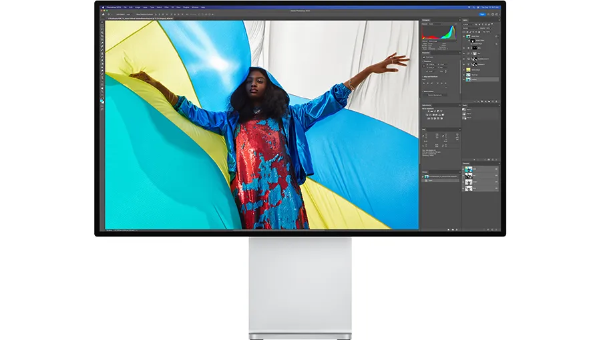Toggle visibility of the RGB channel
The width and height of the screenshot is (601, 340).
[464, 170]
